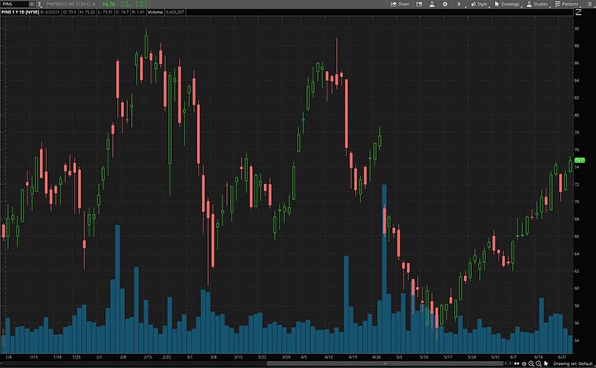Click the list icon right of Patterns

coord(588,4)
